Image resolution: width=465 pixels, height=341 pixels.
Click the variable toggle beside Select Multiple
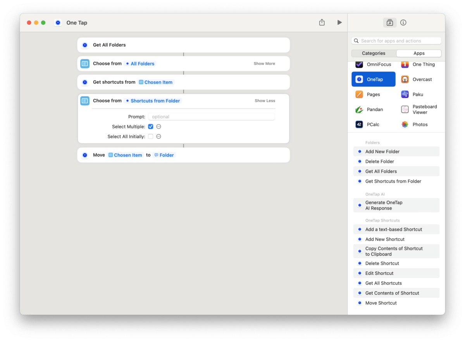(x=158, y=126)
